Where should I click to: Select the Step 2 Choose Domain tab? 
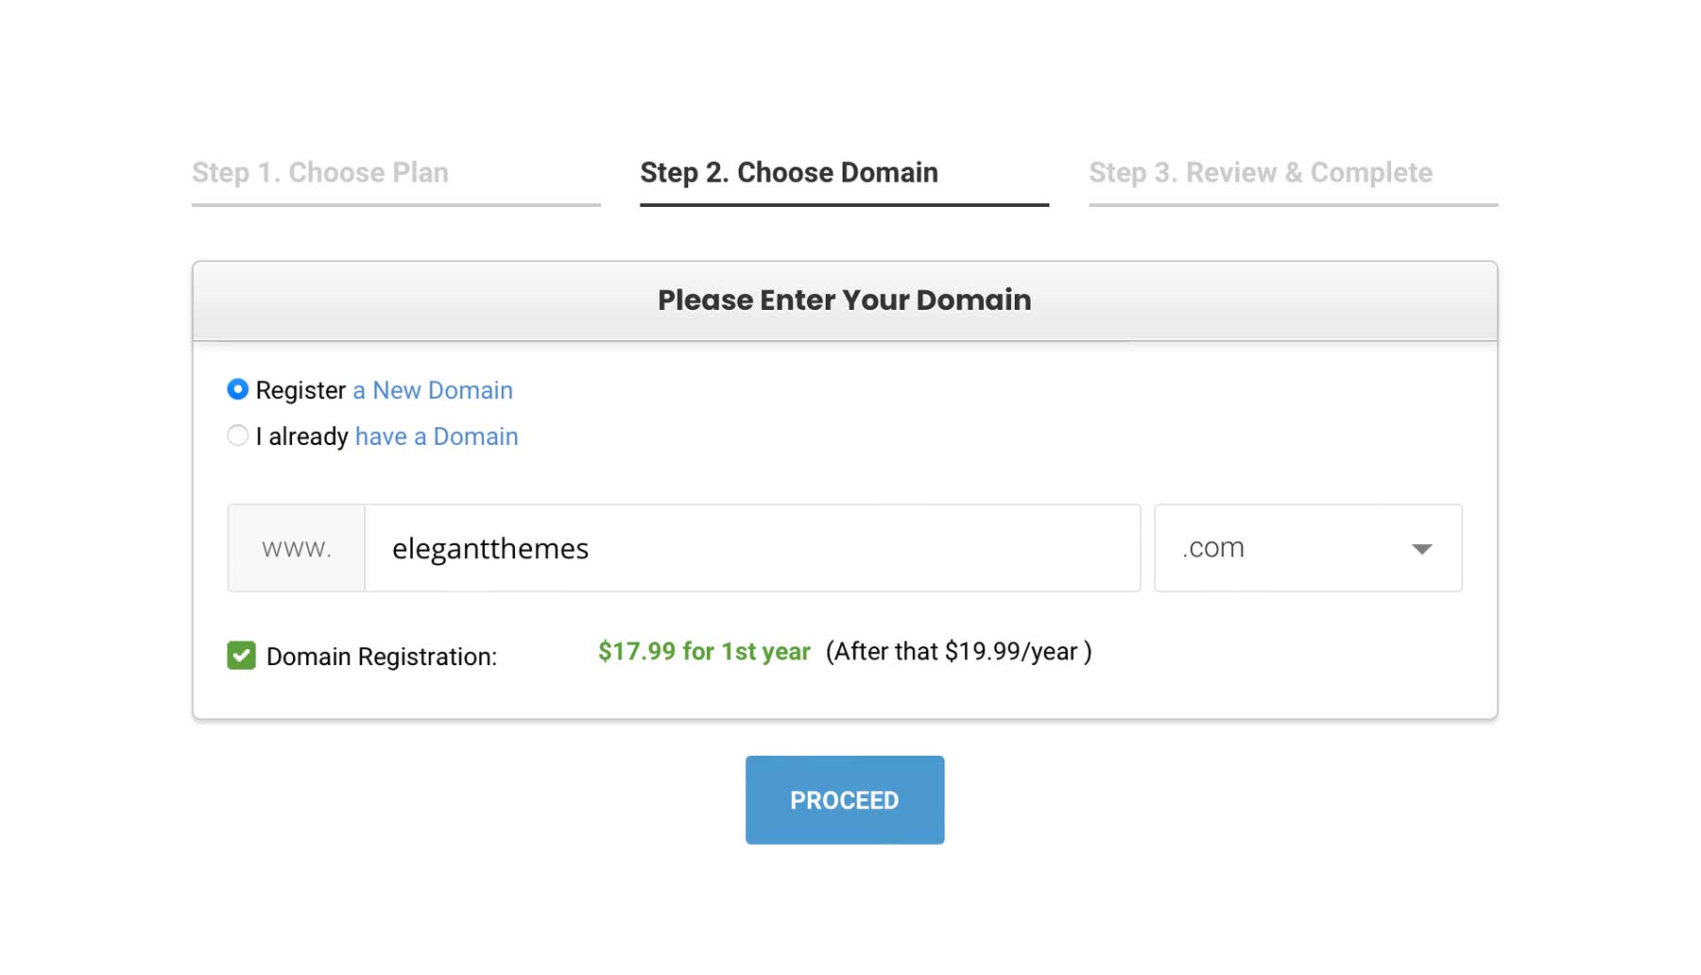coord(789,173)
